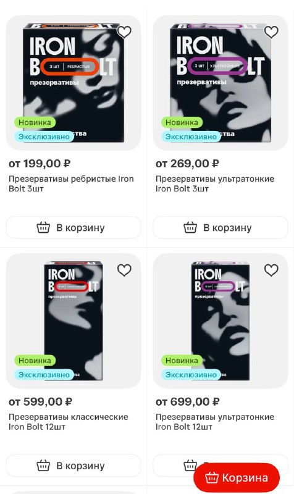Open title Презервативы ребристые Iron Bolt 3шт
Viewport: 294px width, 494px height.
(x=71, y=183)
